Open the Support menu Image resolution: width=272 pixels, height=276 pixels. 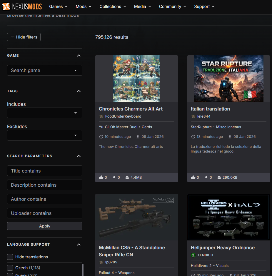pyautogui.click(x=204, y=6)
